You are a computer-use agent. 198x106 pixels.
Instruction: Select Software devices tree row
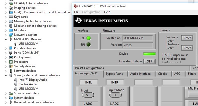click(x=22, y=71)
